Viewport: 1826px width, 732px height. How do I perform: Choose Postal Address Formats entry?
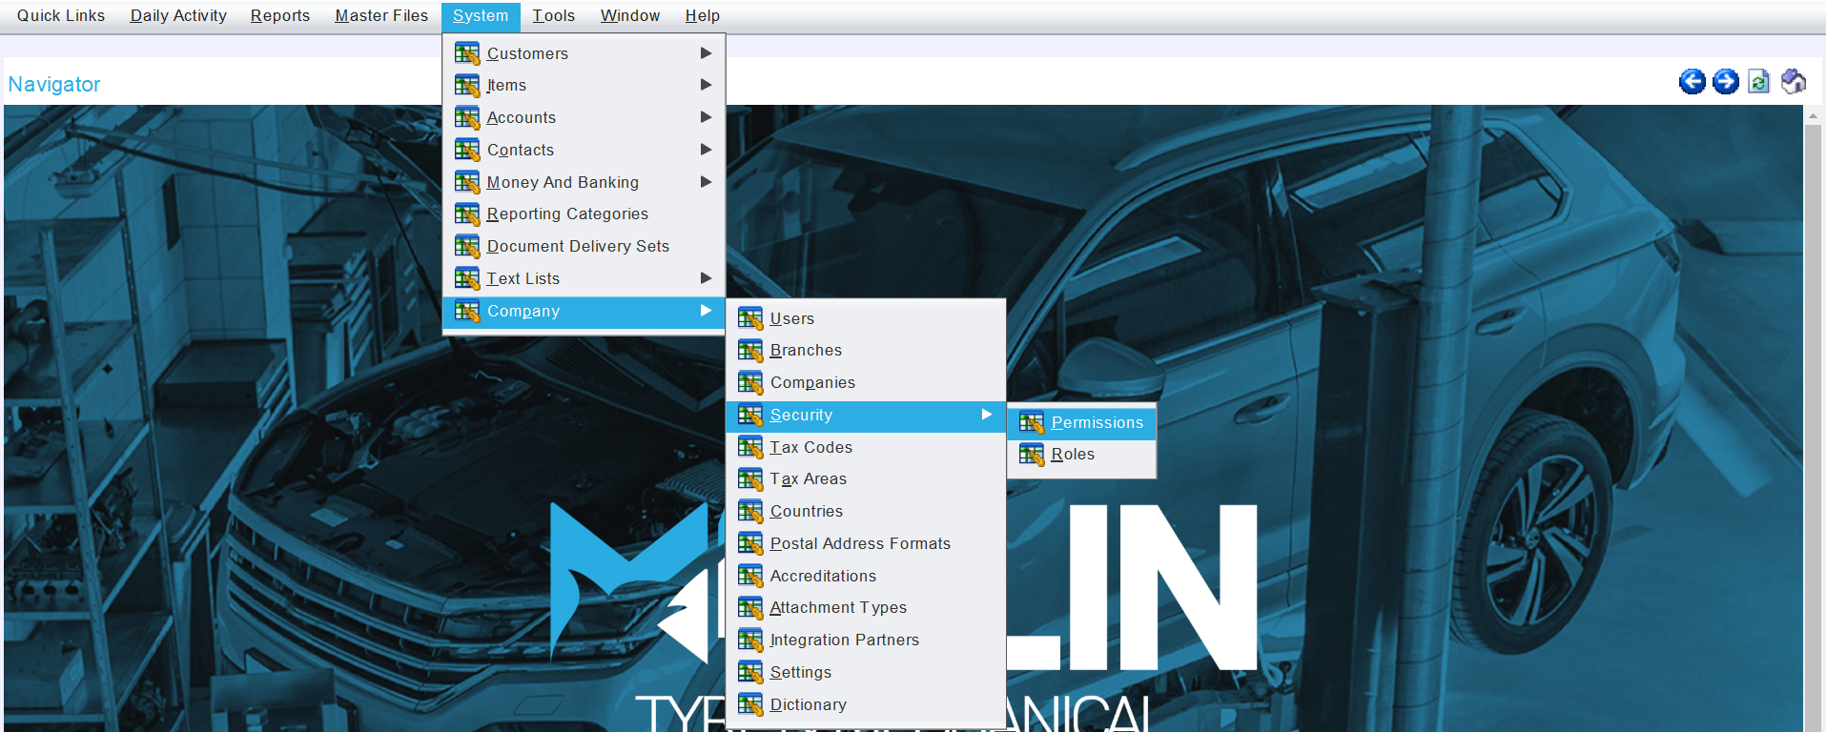click(866, 543)
